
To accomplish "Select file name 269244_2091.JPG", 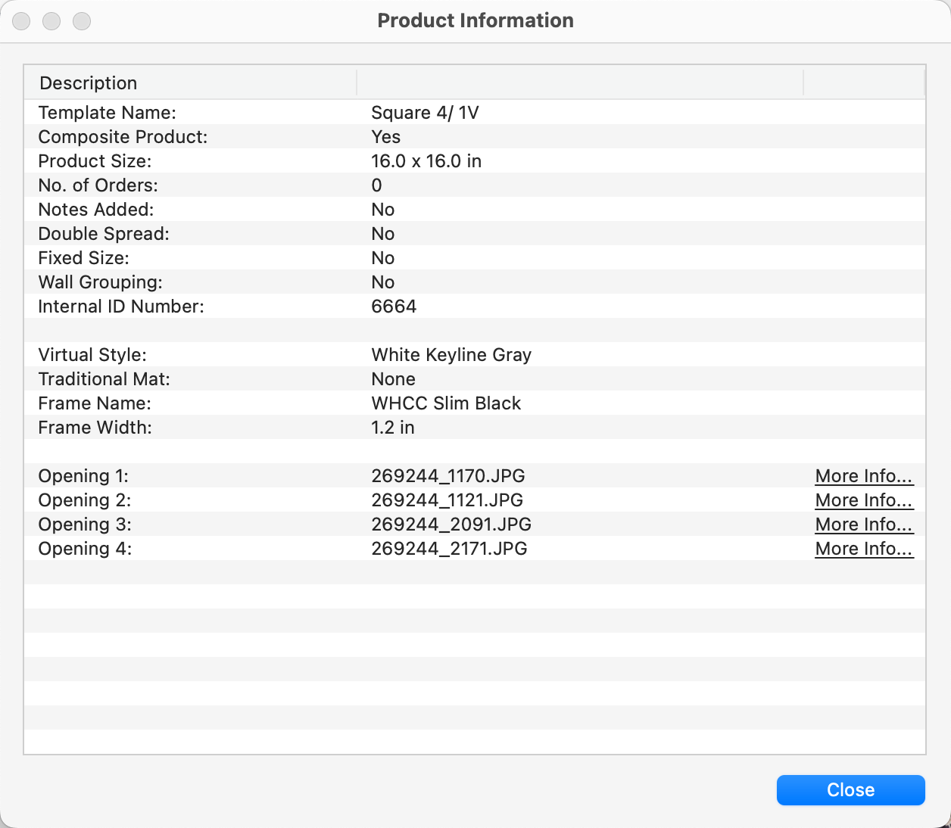I will (451, 525).
